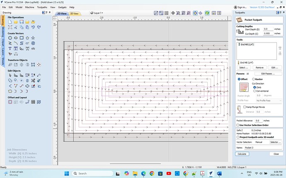Click the Create New File icon
The height and width of the screenshot is (178, 286).
(10, 22)
